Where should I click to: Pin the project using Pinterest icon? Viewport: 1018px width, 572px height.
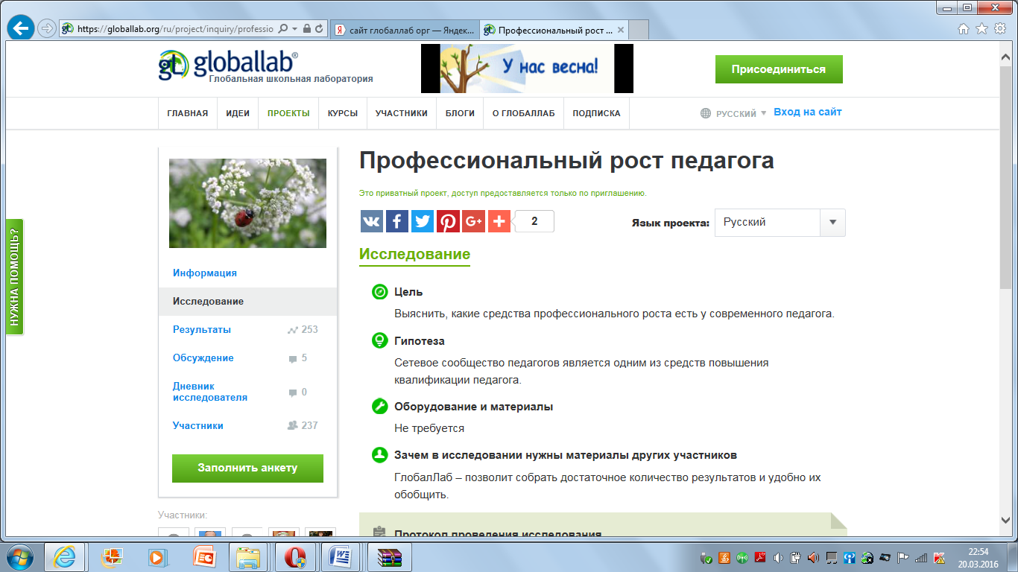click(448, 221)
